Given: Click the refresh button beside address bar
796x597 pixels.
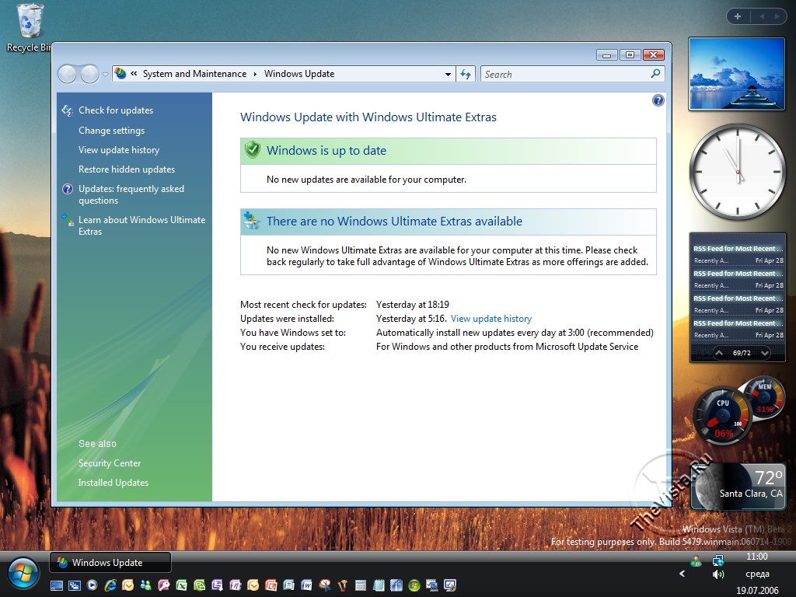Looking at the screenshot, I should pyautogui.click(x=466, y=74).
